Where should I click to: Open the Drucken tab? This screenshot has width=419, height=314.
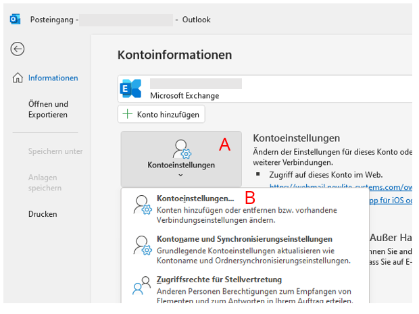pos(43,214)
